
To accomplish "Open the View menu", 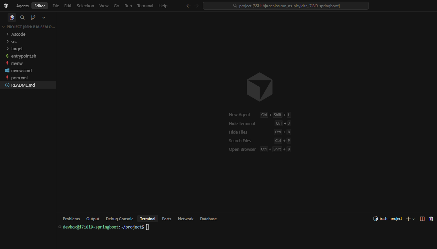I will pyautogui.click(x=104, y=6).
